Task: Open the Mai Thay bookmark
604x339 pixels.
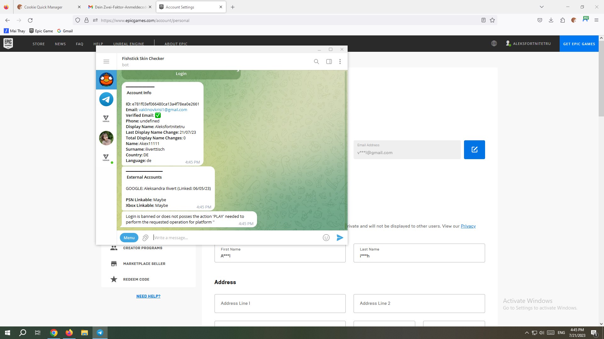Action: coord(14,31)
